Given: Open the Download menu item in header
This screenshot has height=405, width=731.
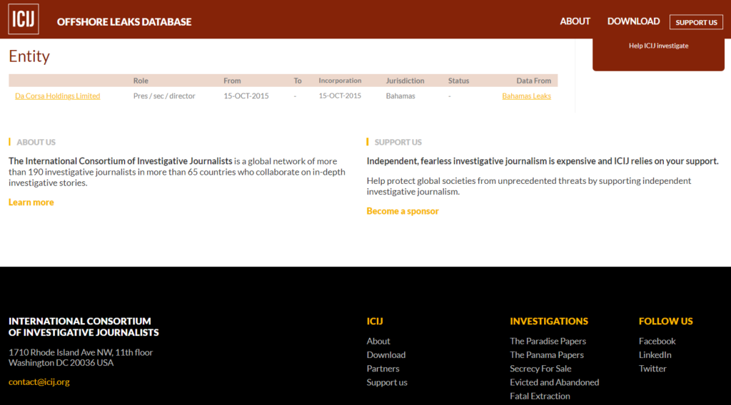Looking at the screenshot, I should click(x=633, y=21).
